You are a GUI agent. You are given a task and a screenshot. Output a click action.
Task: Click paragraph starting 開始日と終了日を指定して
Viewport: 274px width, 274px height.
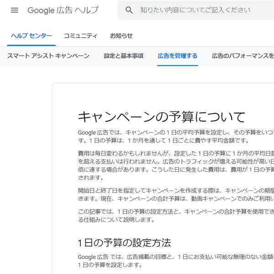coord(176,195)
